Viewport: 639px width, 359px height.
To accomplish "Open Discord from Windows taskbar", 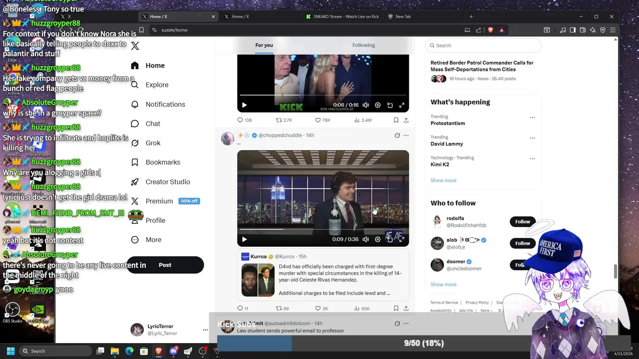I will 173,351.
